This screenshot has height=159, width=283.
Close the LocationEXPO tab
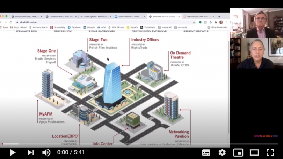click(76, 17)
